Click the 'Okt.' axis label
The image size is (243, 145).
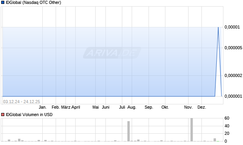click(165, 107)
